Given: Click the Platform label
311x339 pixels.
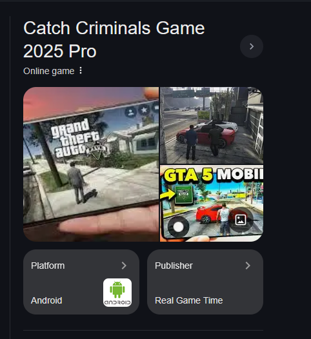Looking at the screenshot, I should 48,266.
